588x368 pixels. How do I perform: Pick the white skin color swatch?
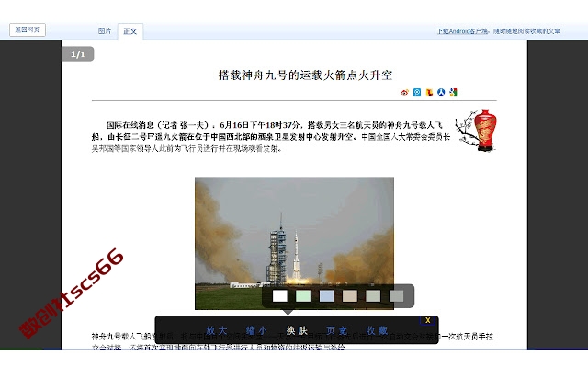pyautogui.click(x=279, y=296)
